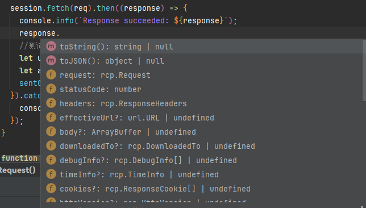Click the field icon next to statusCode
This screenshot has height=208, width=366.
51,89
